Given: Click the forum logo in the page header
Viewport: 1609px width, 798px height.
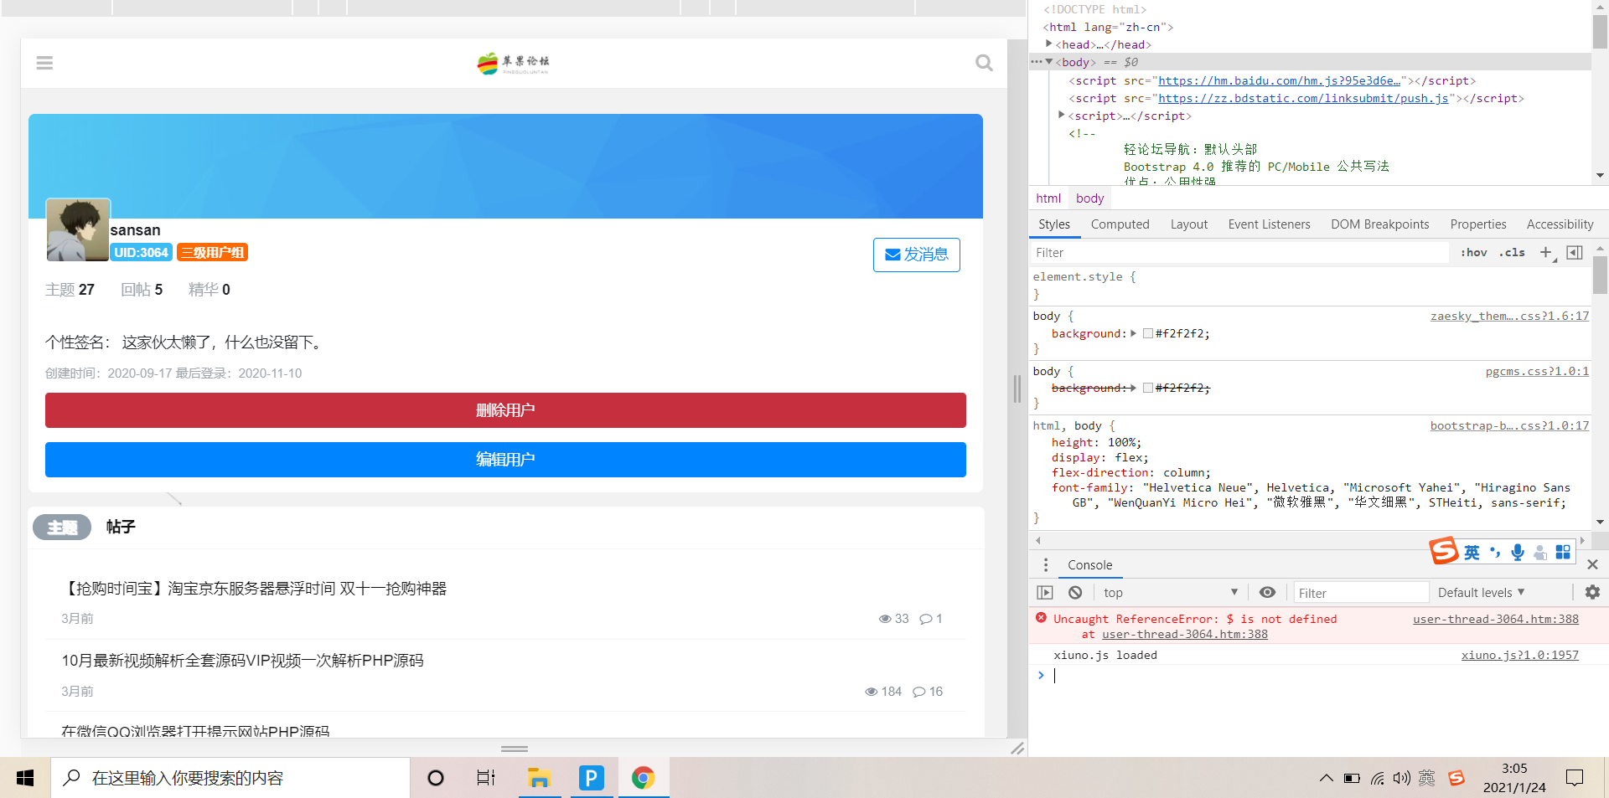Looking at the screenshot, I should click(x=513, y=63).
